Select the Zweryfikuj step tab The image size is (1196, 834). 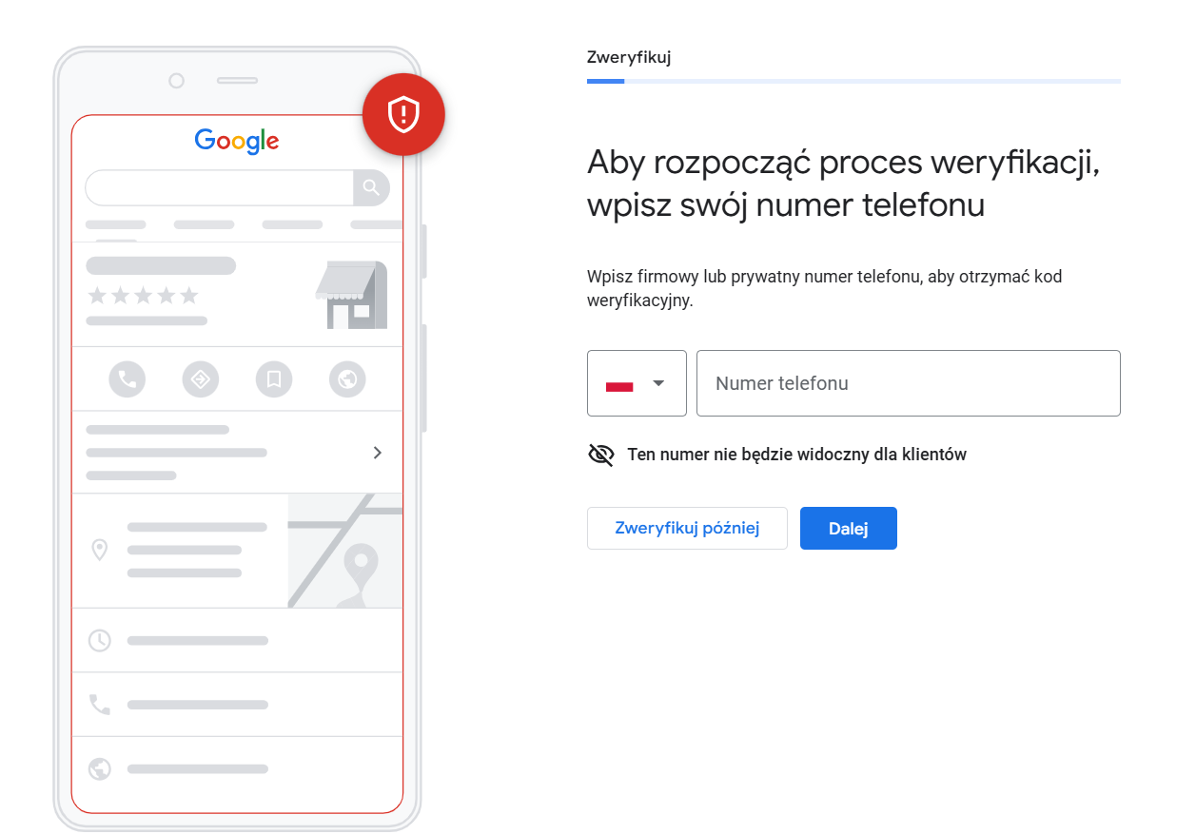click(629, 57)
